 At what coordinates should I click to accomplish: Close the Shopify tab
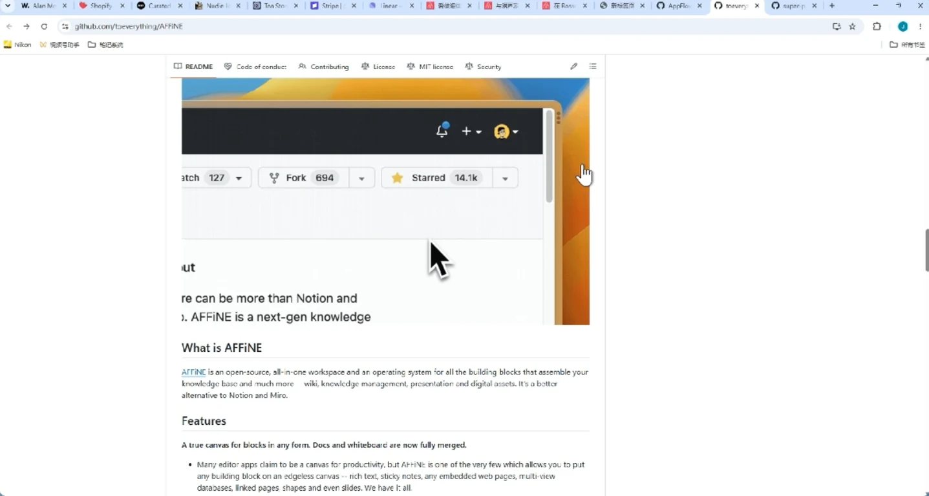(x=122, y=6)
